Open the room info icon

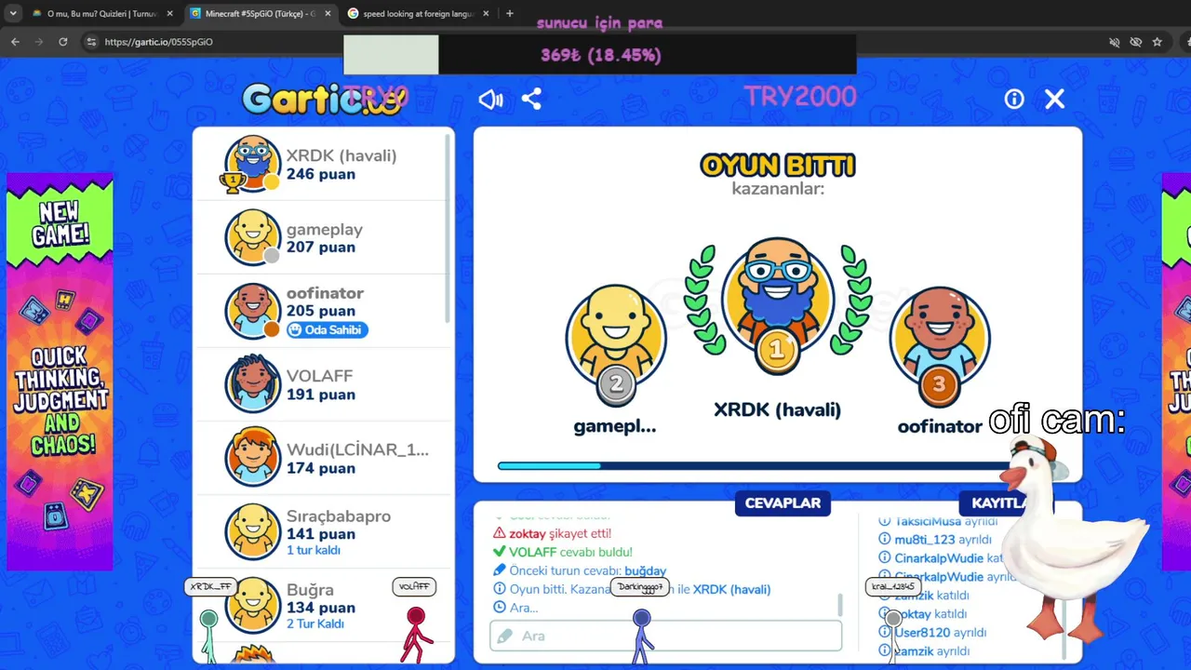coord(1014,99)
